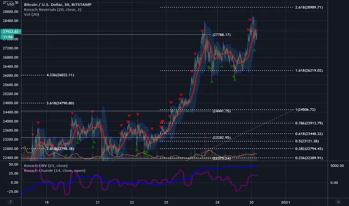Select the Bitcoin / U.S. Dollar chart title

58,4
